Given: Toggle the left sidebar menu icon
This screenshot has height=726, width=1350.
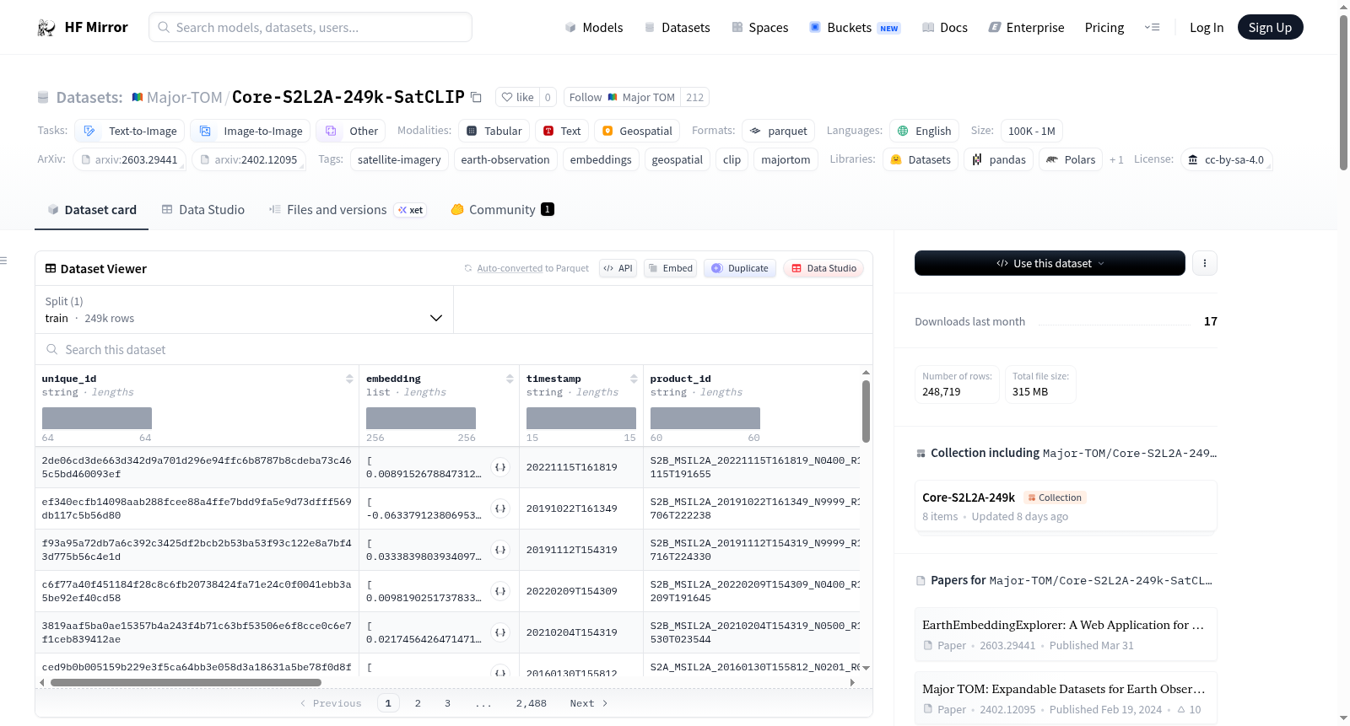Looking at the screenshot, I should [x=3, y=261].
